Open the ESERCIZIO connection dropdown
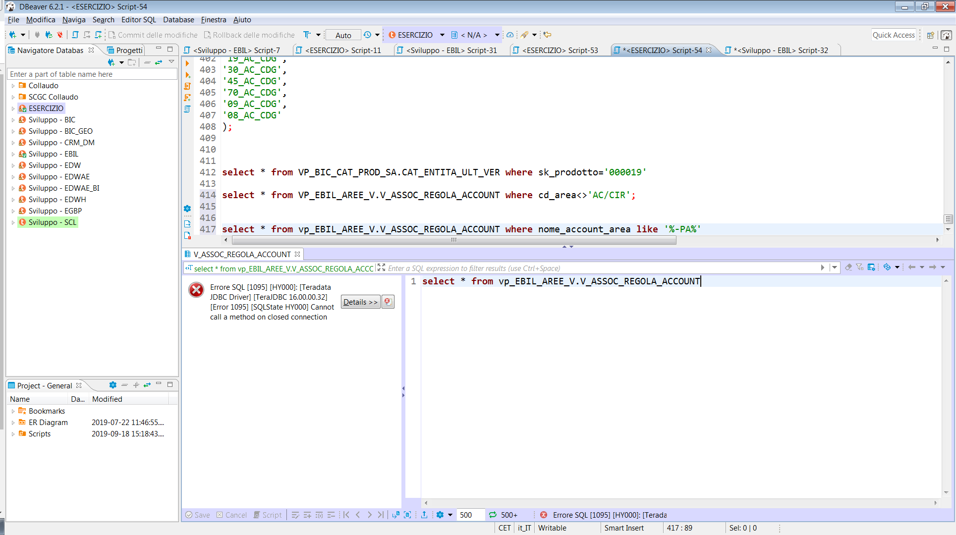956x535 pixels. pos(443,35)
